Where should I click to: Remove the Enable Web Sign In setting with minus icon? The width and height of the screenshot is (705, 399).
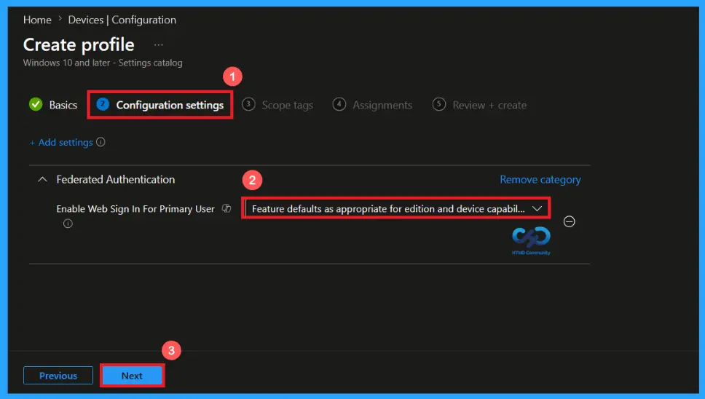(570, 221)
